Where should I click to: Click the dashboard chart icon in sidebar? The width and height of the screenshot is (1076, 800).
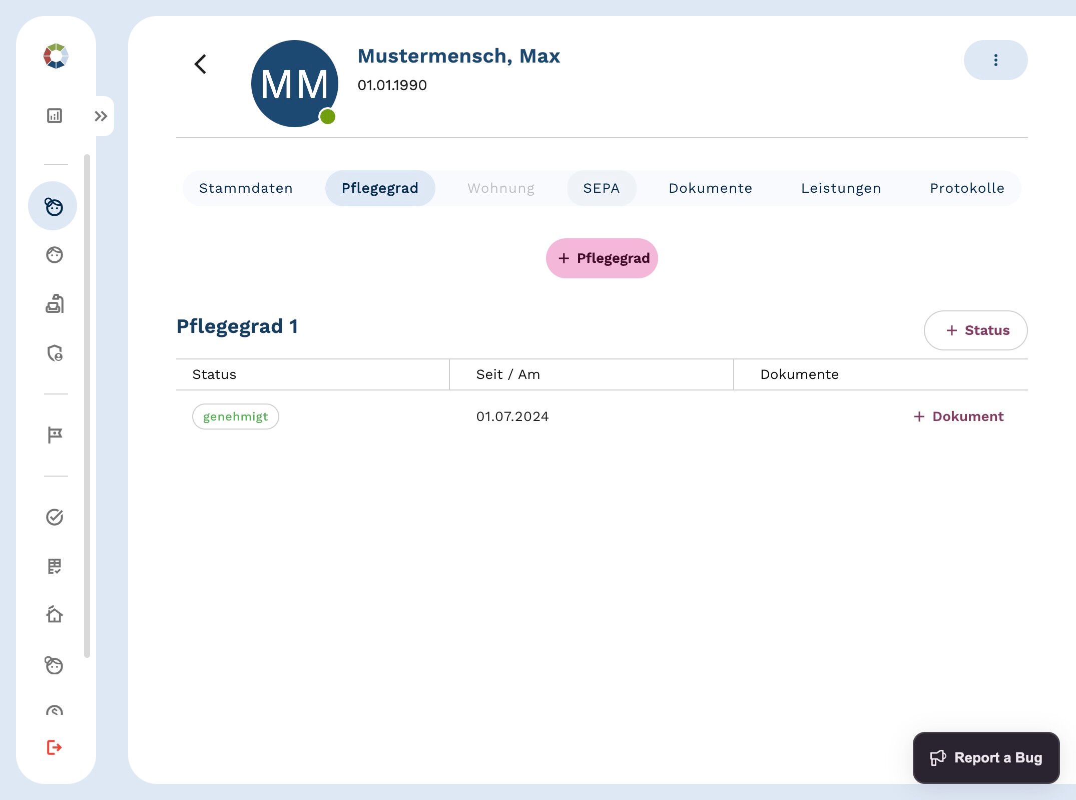click(55, 116)
